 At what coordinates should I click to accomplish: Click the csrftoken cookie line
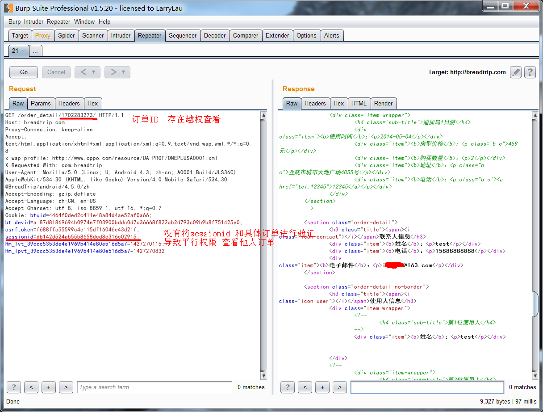[x=72, y=229]
